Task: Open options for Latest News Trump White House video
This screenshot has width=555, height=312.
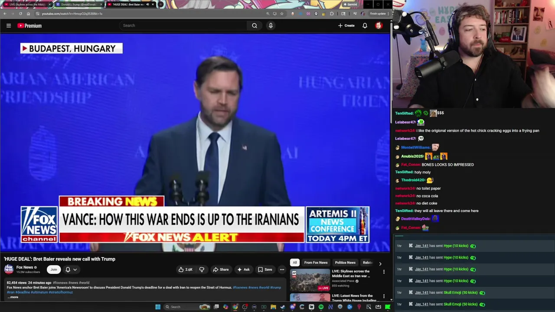Action: [x=384, y=296]
